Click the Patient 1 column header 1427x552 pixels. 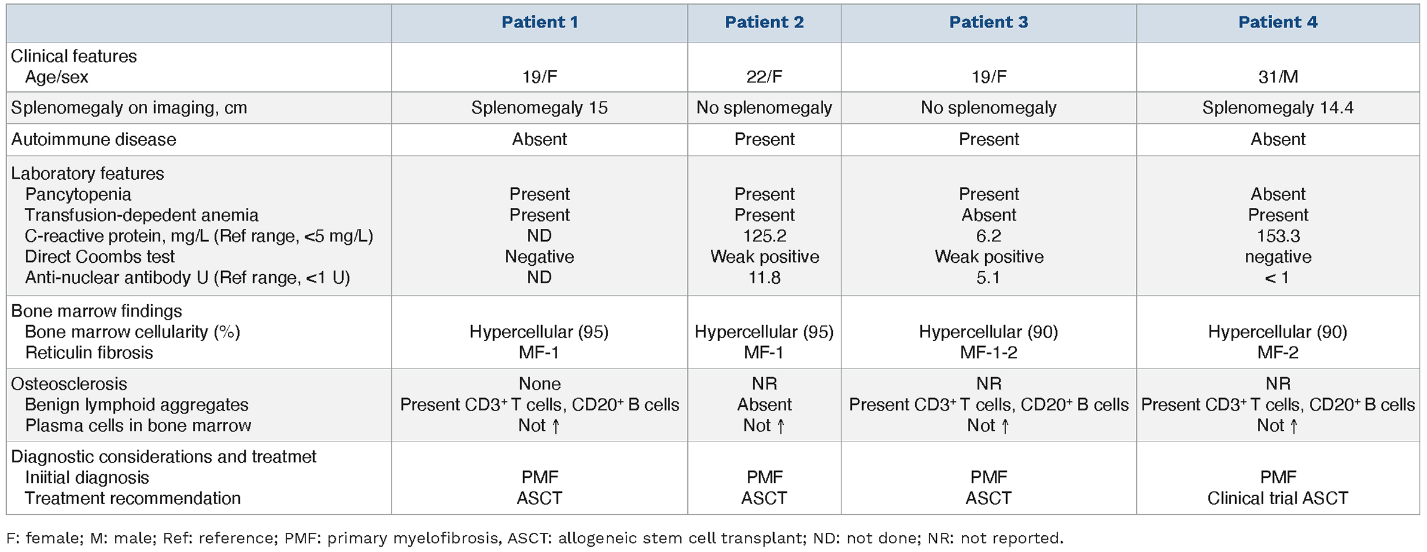tap(539, 23)
